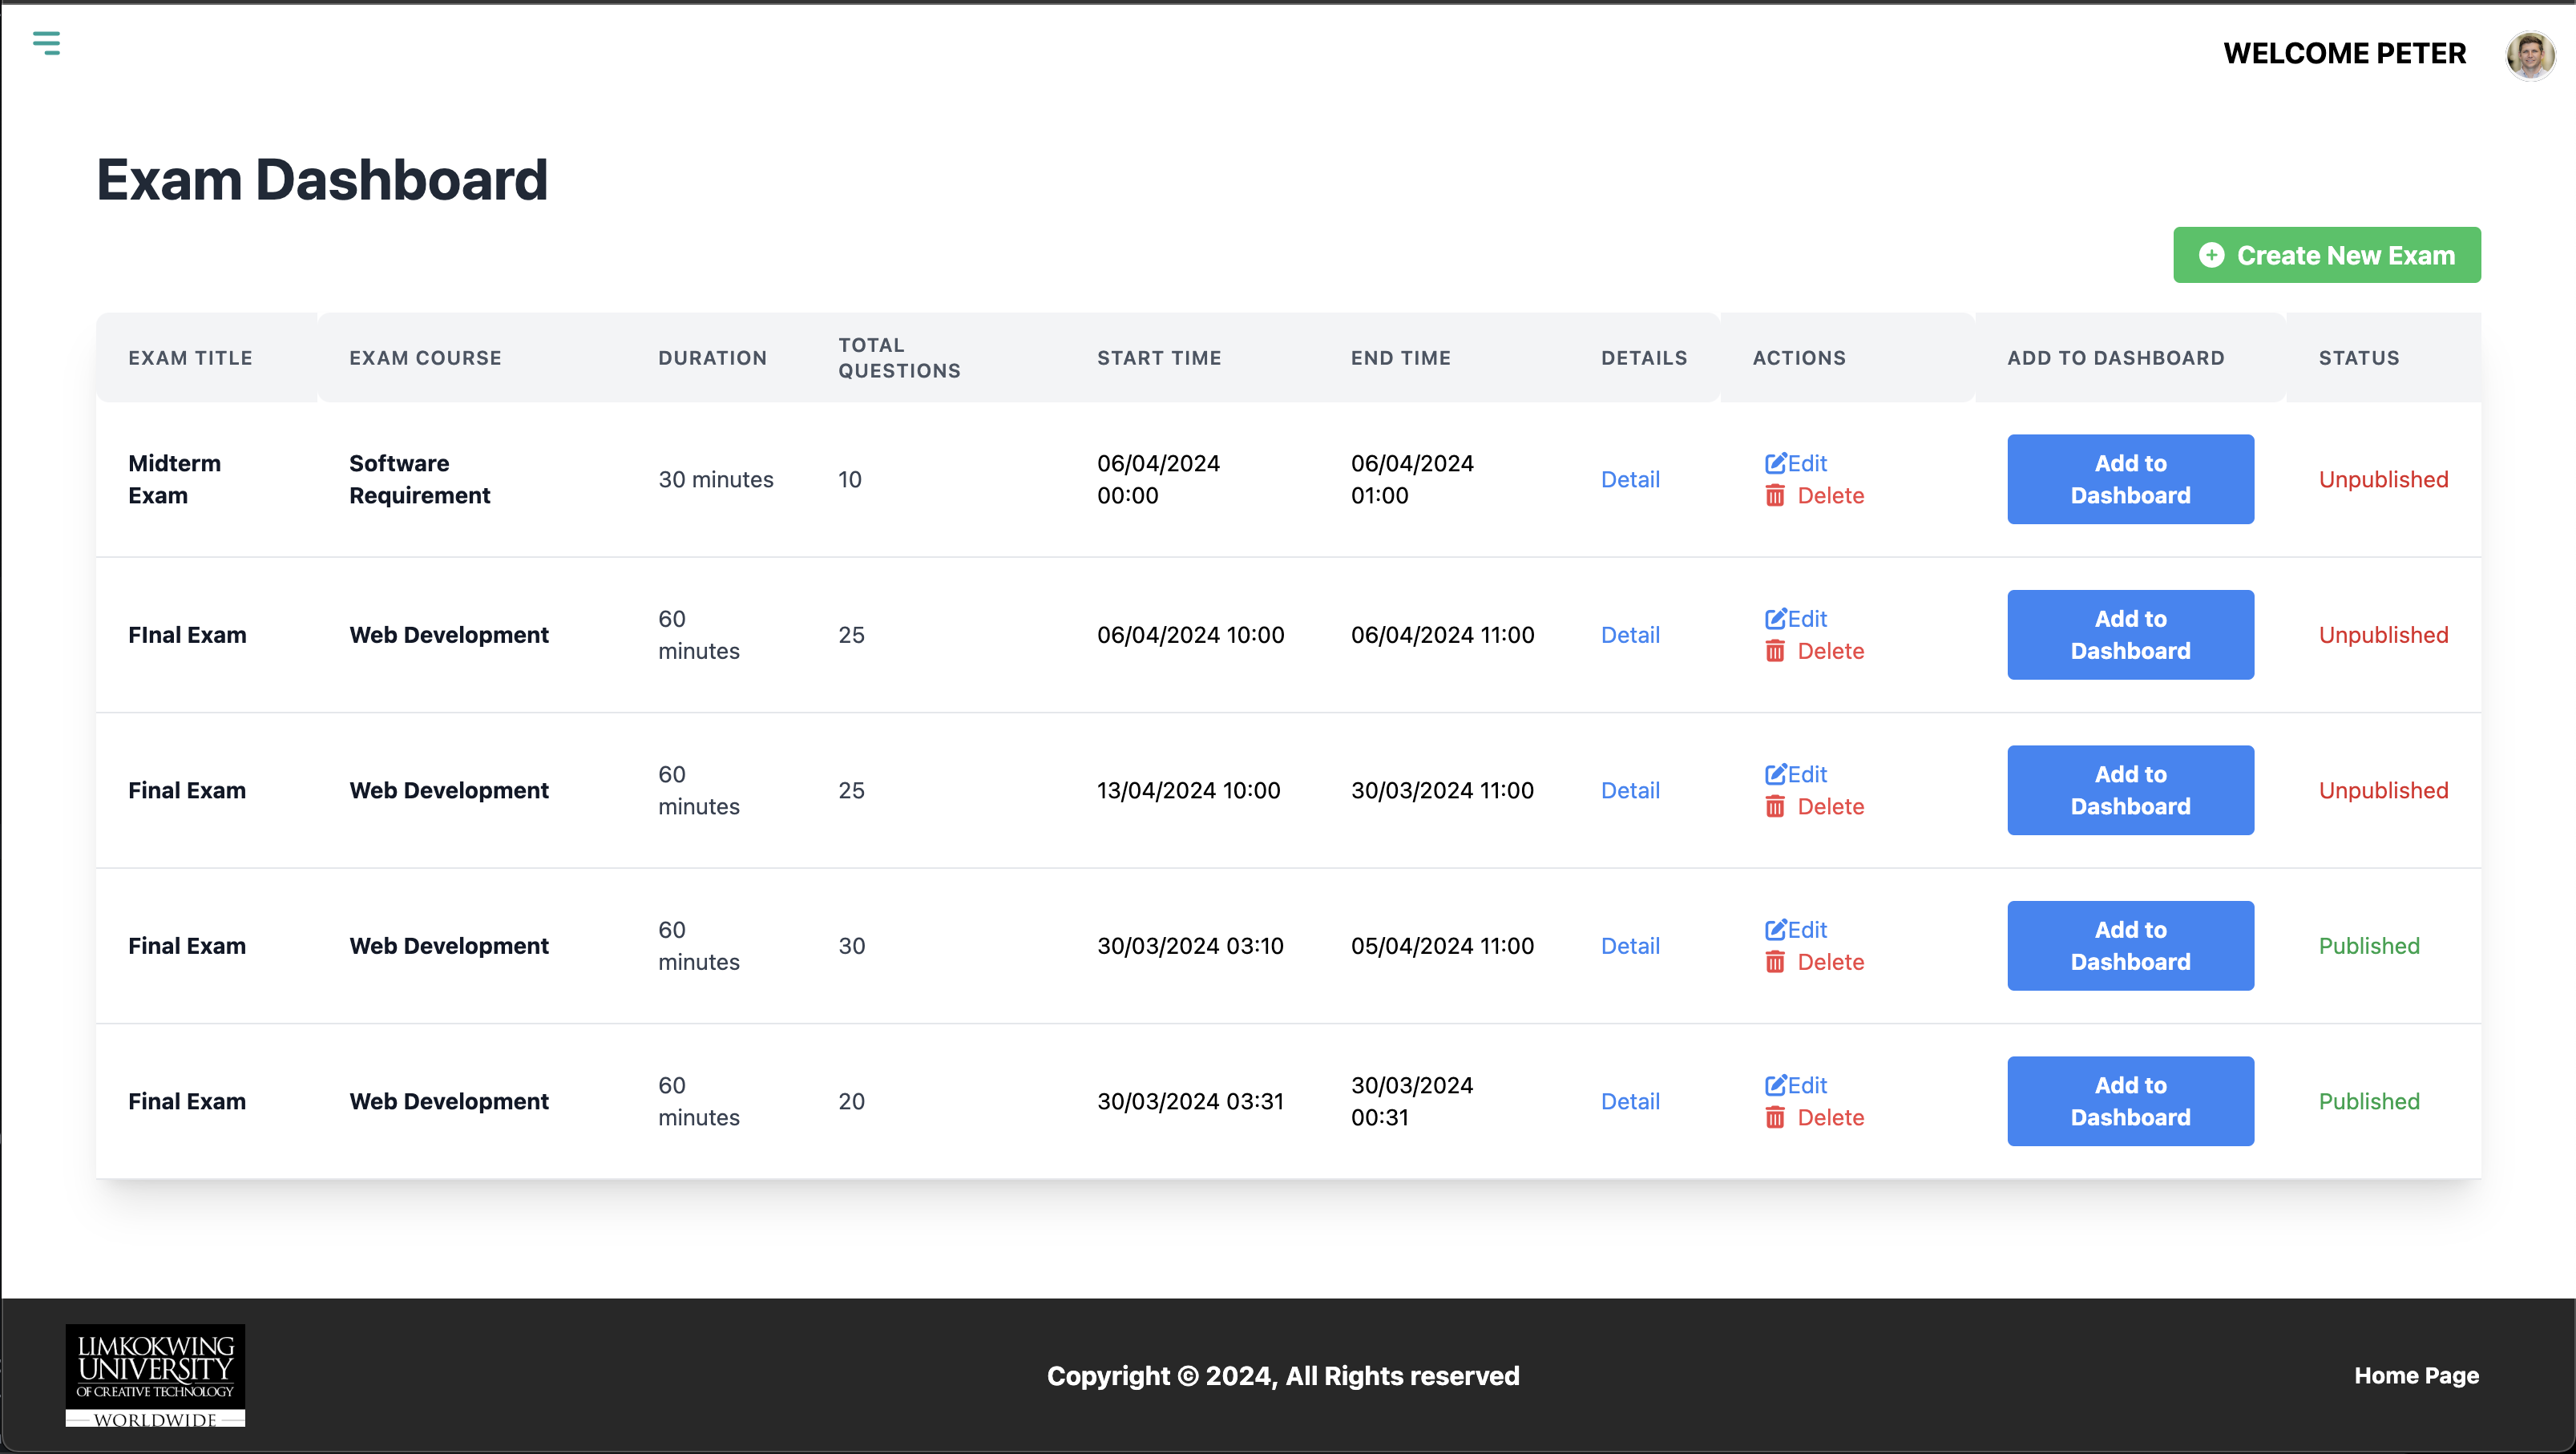Click Add to Dashboard for the 20-question exam

2130,1101
